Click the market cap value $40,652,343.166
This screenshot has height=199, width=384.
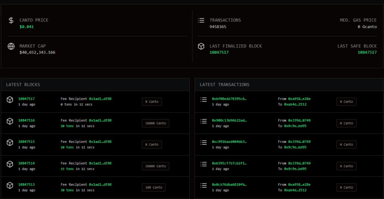pyautogui.click(x=37, y=52)
